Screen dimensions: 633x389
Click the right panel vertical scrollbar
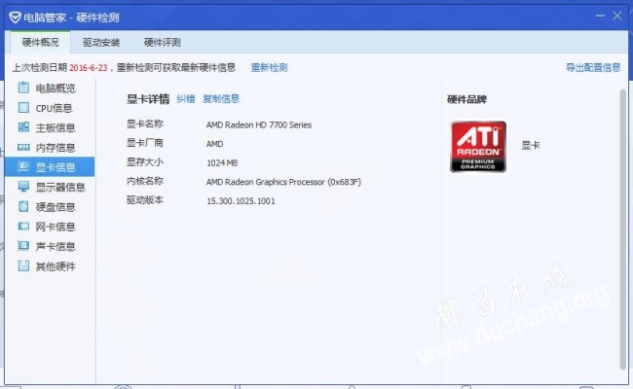(x=623, y=229)
